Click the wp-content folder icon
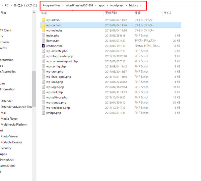 (x=43, y=25)
